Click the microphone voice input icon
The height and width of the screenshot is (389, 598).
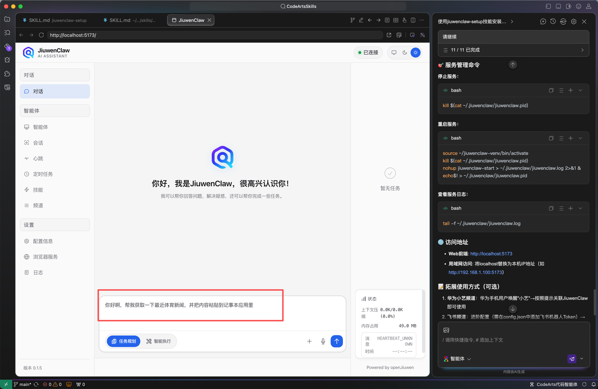pos(323,341)
